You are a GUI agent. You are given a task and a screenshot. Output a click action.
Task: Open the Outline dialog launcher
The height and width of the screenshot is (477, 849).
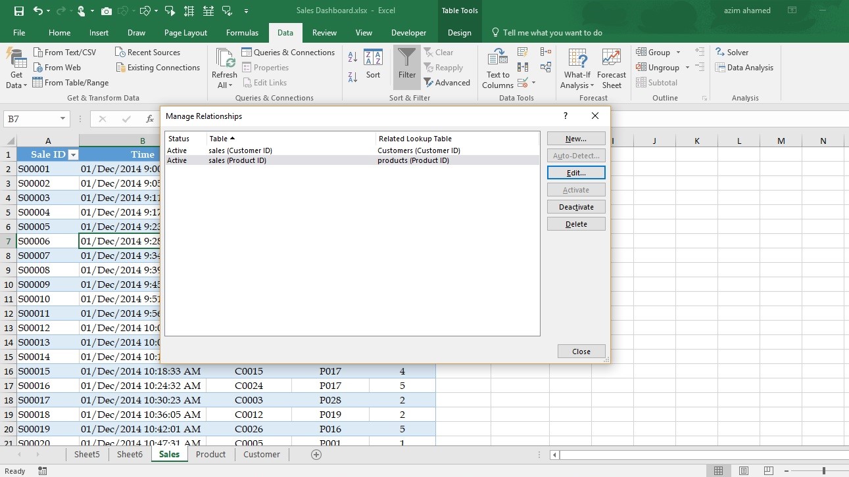(704, 99)
